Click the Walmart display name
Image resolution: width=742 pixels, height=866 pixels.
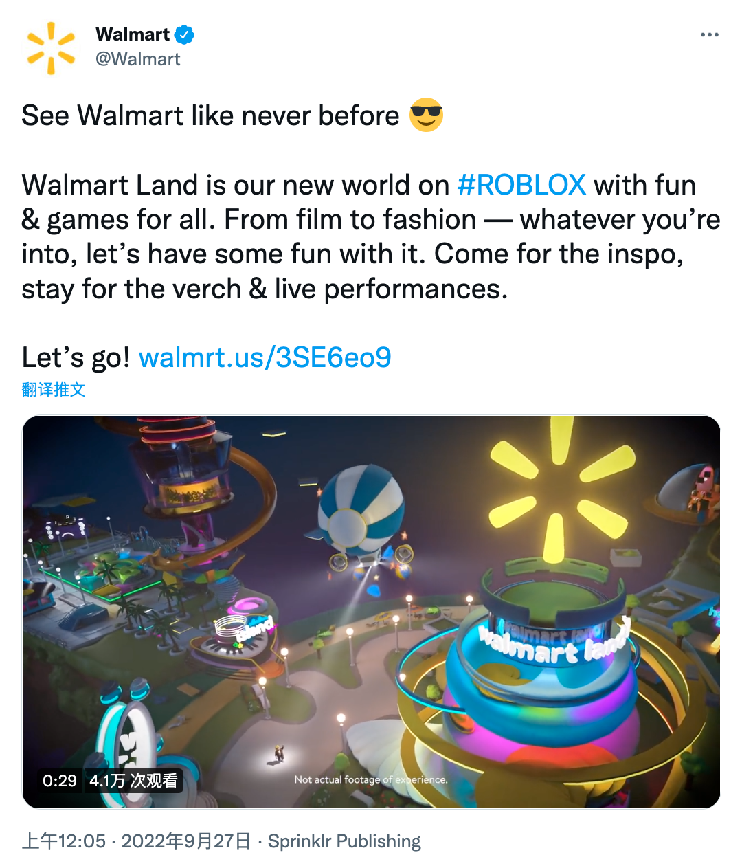(x=133, y=34)
